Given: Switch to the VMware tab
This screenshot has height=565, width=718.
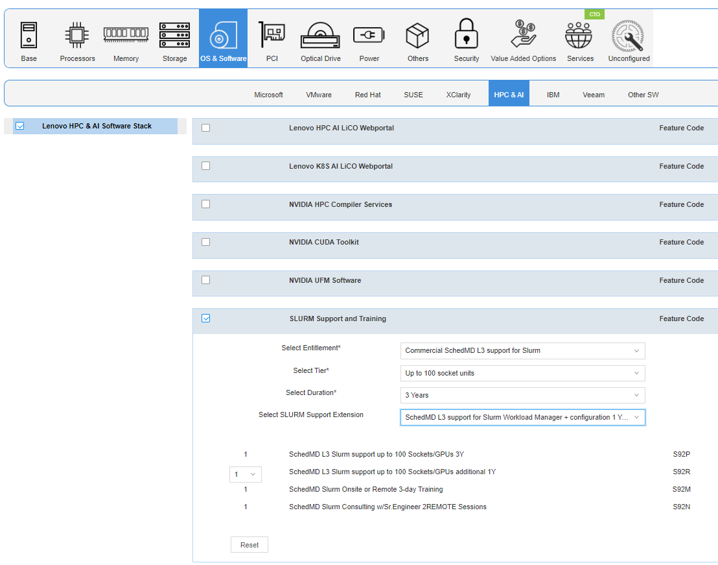Looking at the screenshot, I should 319,94.
